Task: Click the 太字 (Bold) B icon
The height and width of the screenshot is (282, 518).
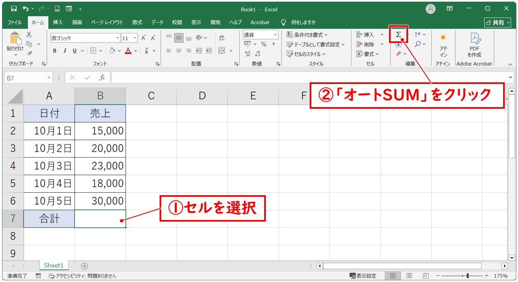Action: (55, 50)
